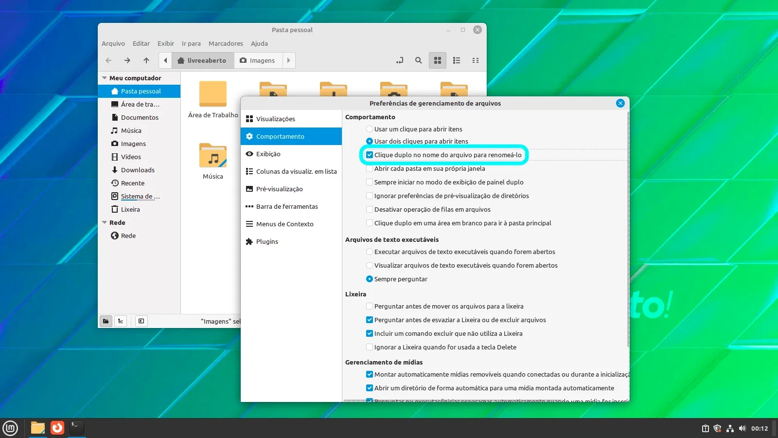
Task: Open the update manager shield tray icon
Action: pyautogui.click(x=717, y=429)
